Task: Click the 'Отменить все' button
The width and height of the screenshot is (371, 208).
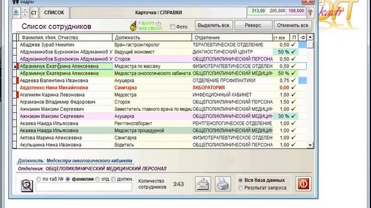Action: [293, 25]
